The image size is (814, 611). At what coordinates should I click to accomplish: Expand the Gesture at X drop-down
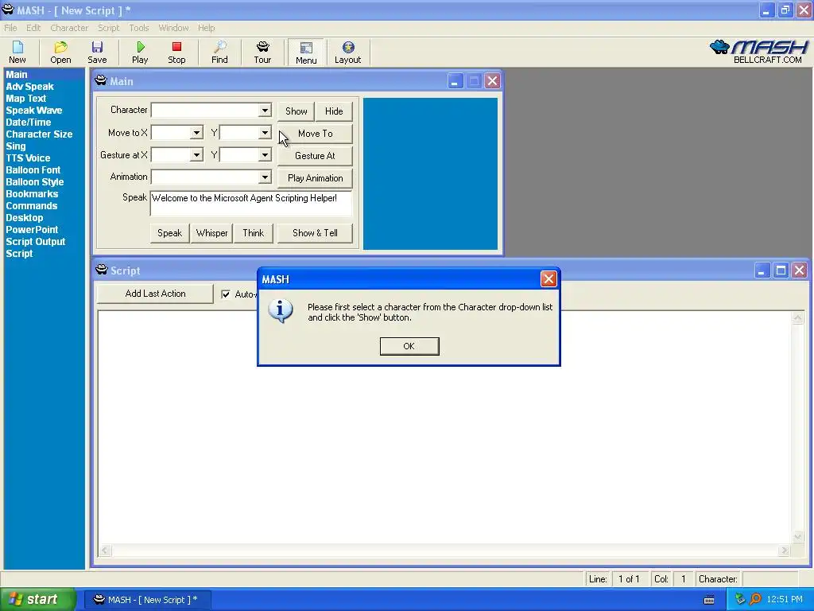[196, 155]
